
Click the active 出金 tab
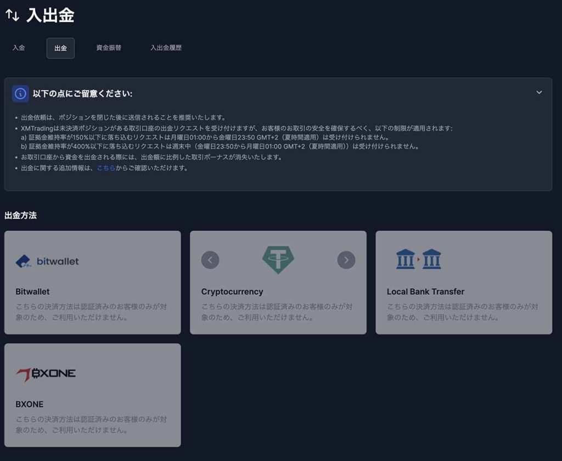tap(60, 48)
